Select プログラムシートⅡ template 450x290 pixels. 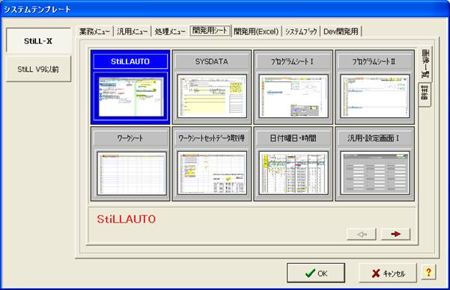pyautogui.click(x=375, y=87)
